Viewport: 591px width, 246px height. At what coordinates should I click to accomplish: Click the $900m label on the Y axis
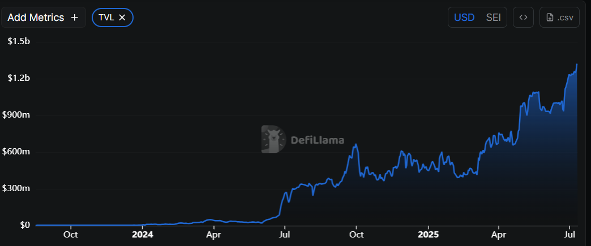coord(16,115)
